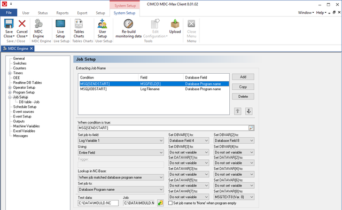Click the Job result field
This screenshot has width=342, height=210.
coord(139,203)
